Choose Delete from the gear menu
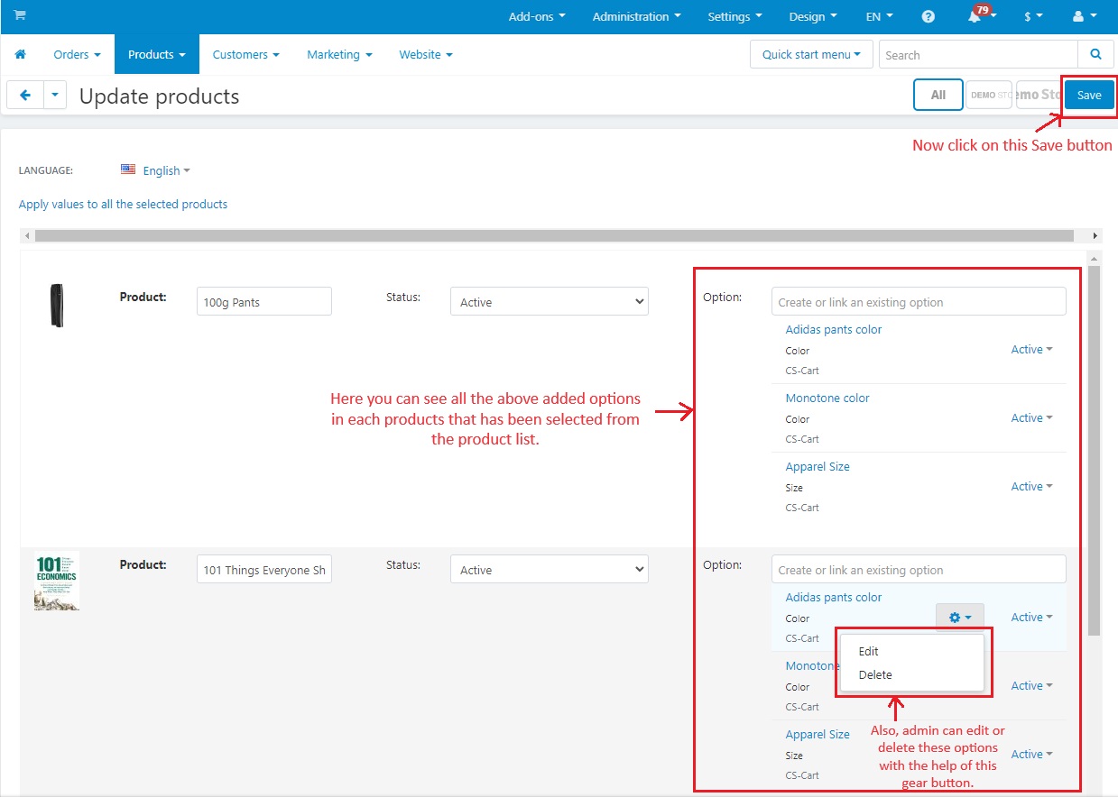Image resolution: width=1118 pixels, height=797 pixels. 911,674
